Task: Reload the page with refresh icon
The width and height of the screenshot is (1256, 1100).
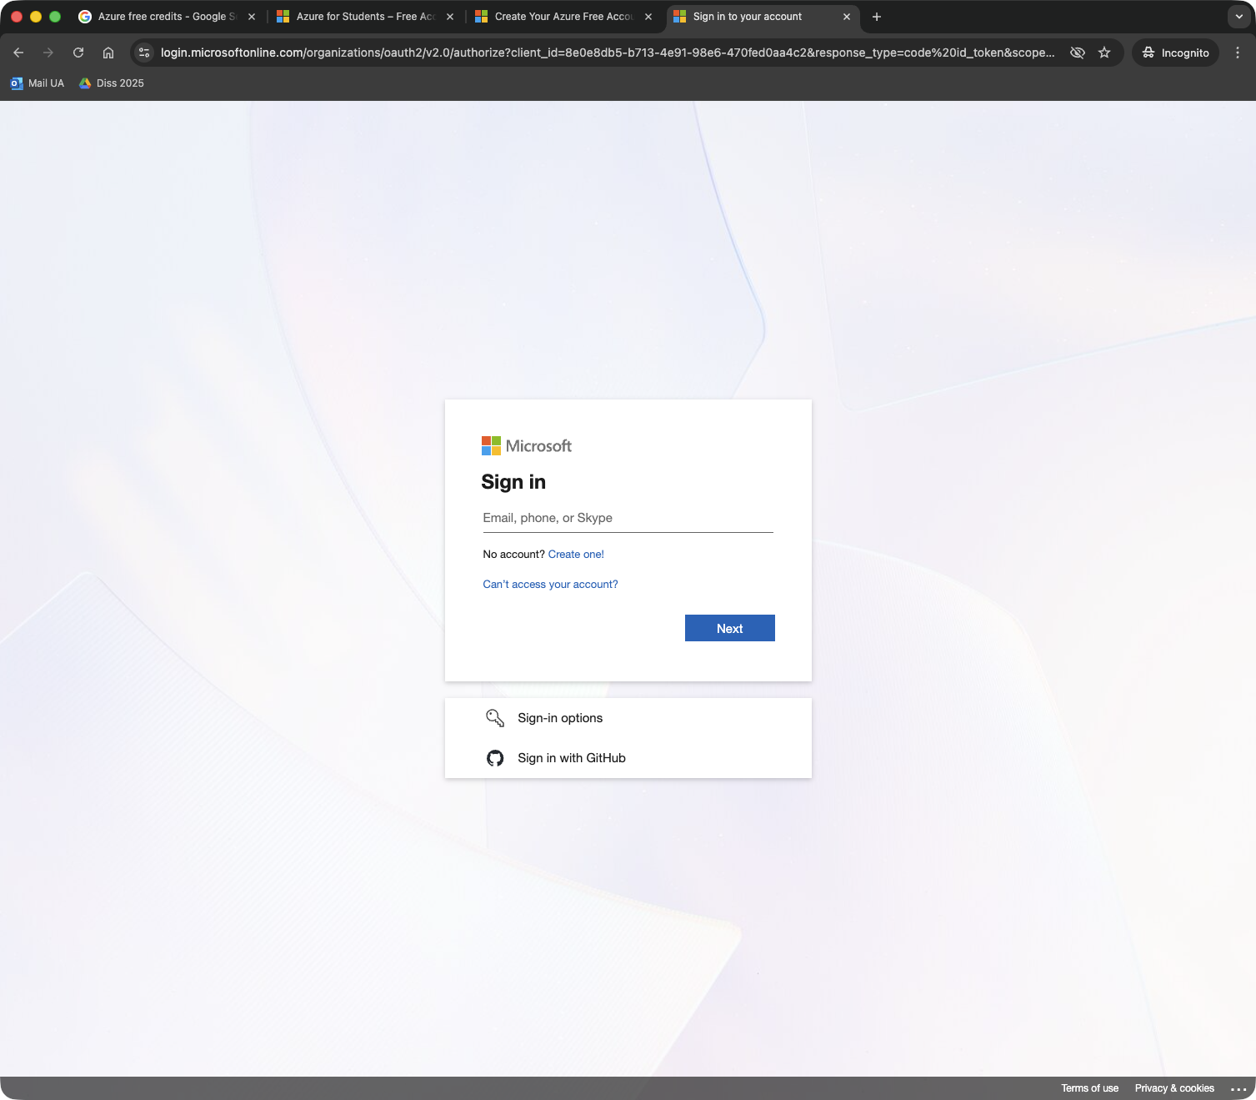Action: 78,53
